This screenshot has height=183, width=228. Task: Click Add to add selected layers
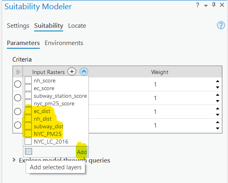coord(82,152)
